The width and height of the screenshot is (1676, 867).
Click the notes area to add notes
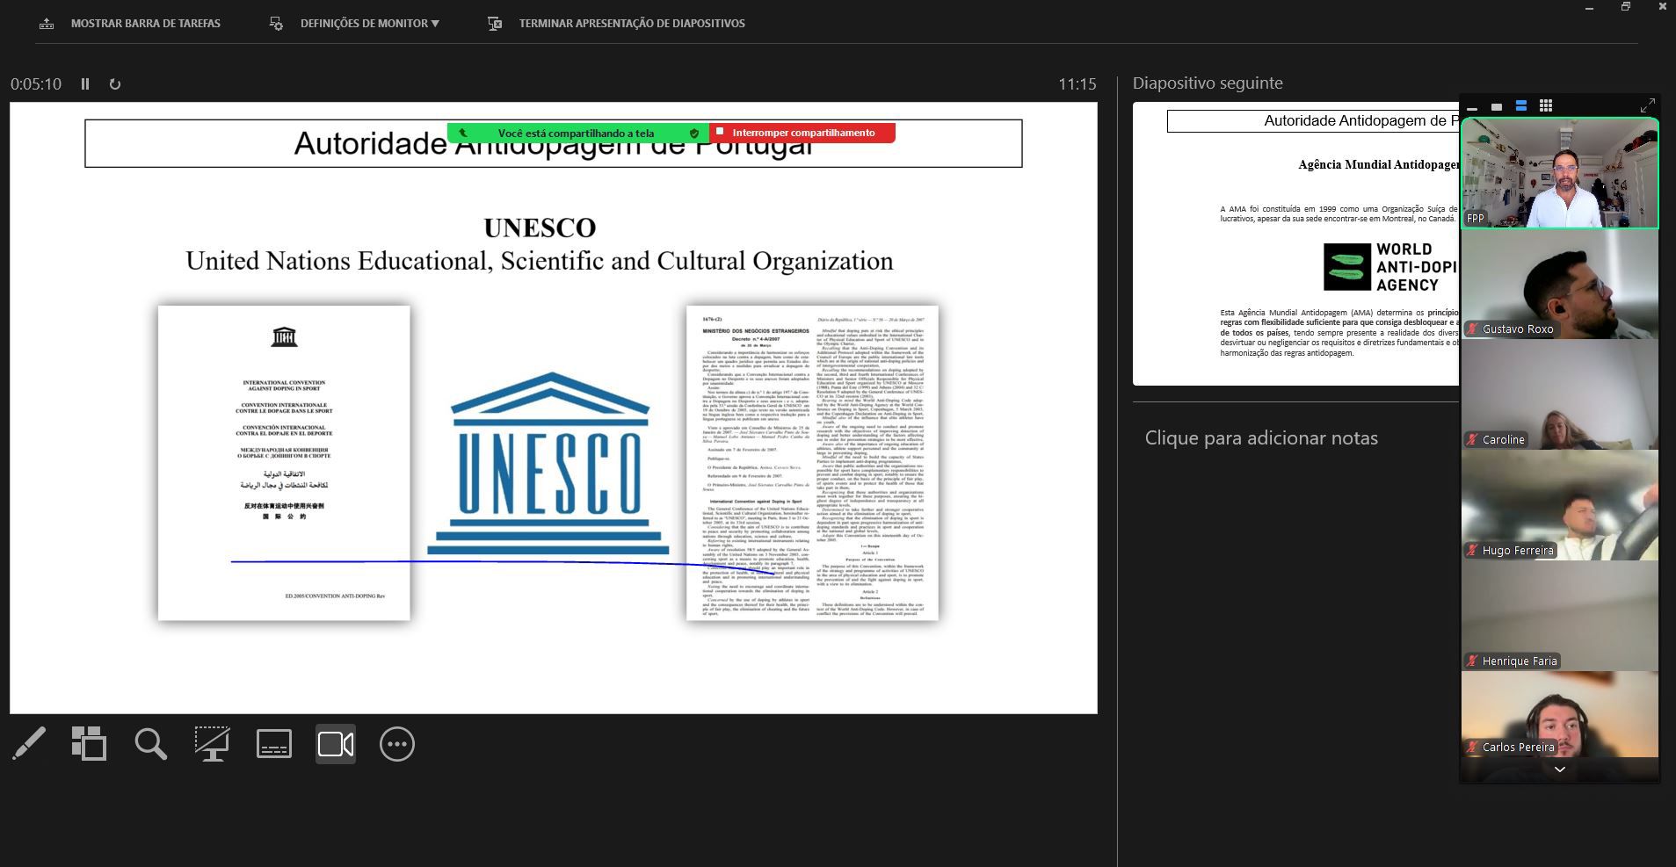coord(1261,438)
